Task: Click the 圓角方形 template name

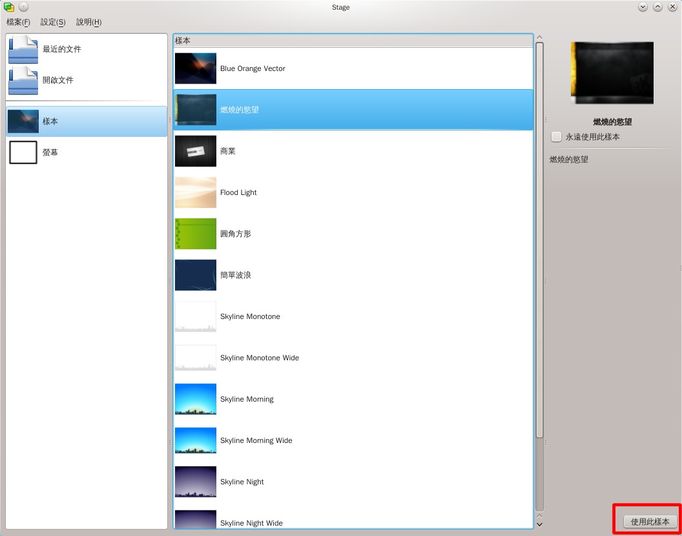Action: [236, 234]
